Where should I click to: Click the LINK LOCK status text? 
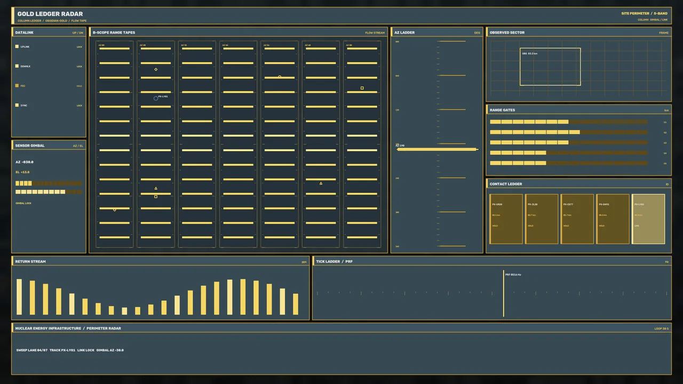[86, 350]
